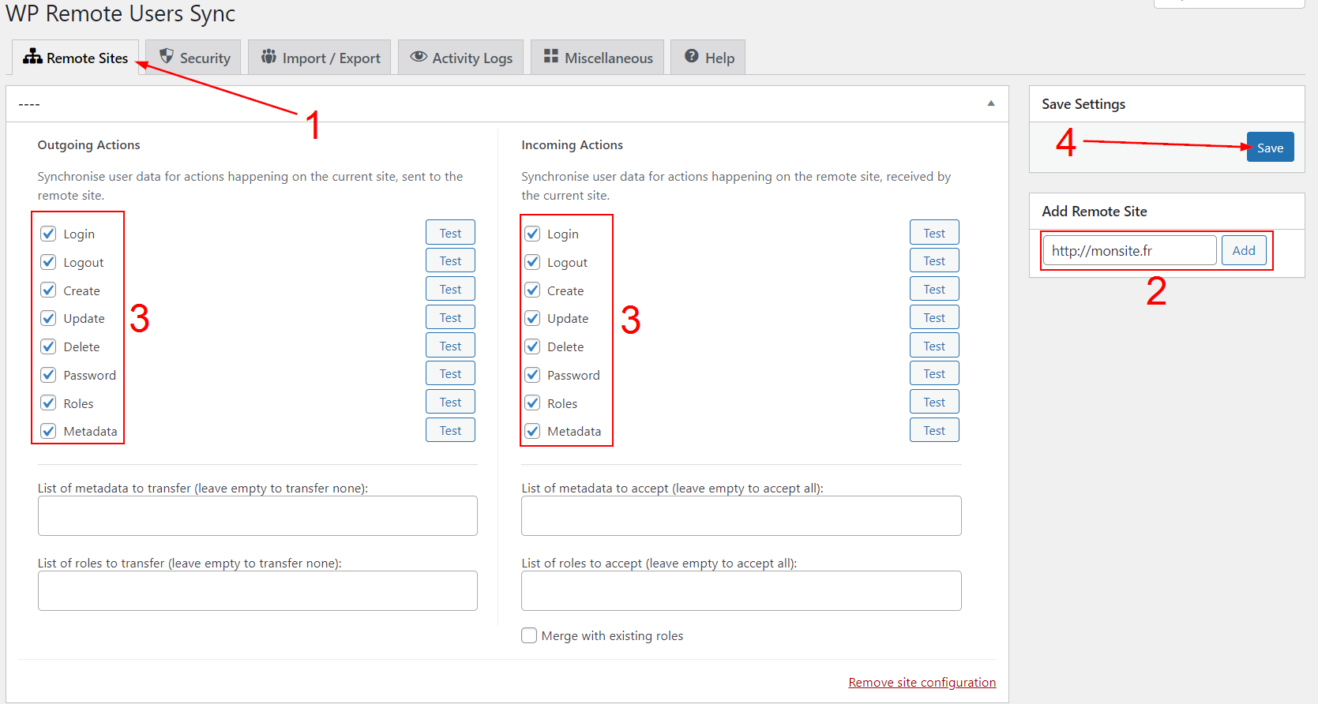Uncheck the outgoing Login checkbox
Screen dimensions: 1318x704
(49, 234)
